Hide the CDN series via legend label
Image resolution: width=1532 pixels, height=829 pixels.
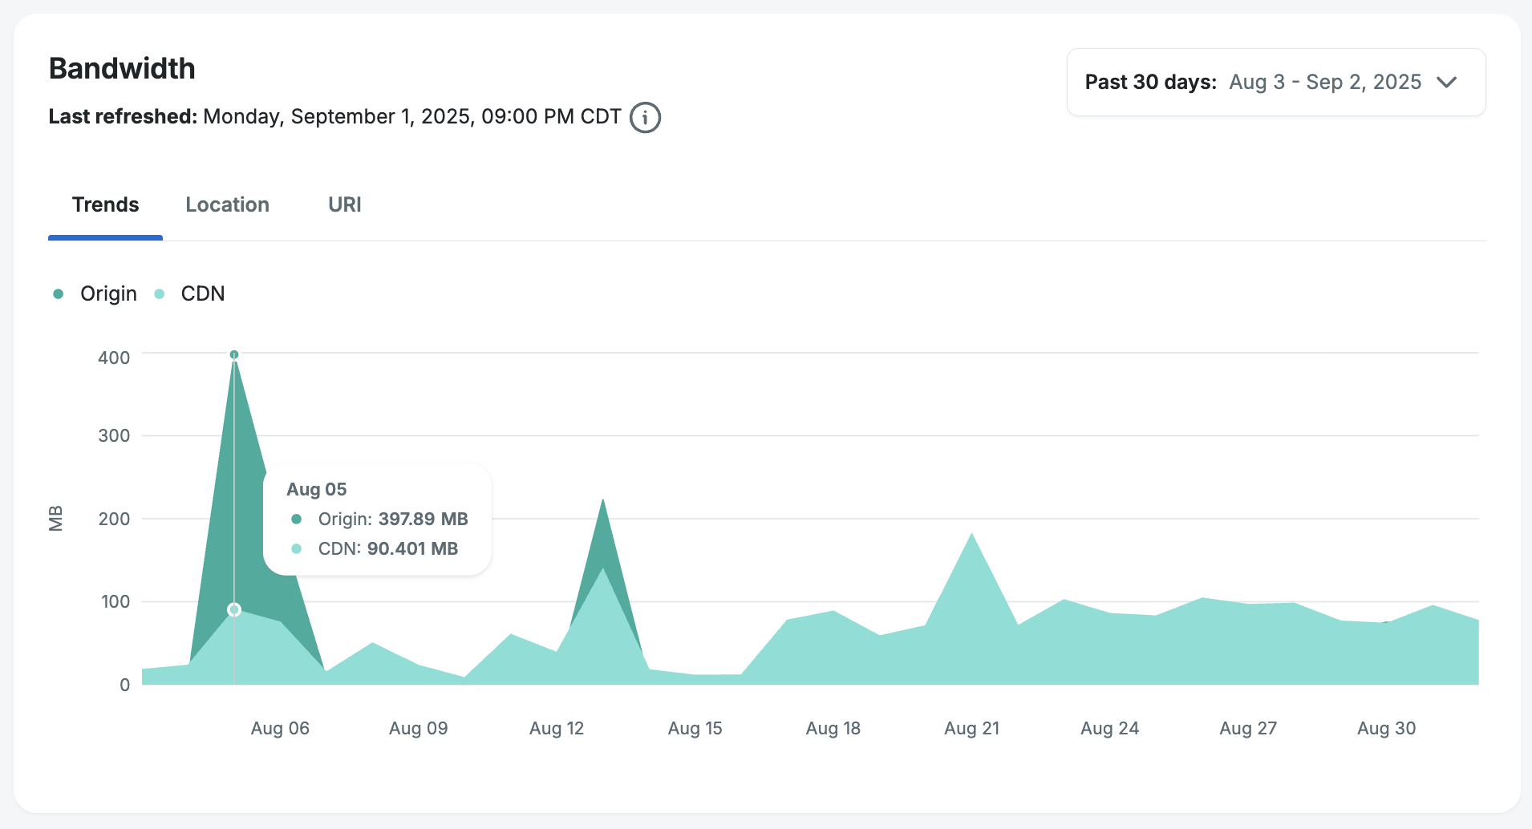pos(202,294)
